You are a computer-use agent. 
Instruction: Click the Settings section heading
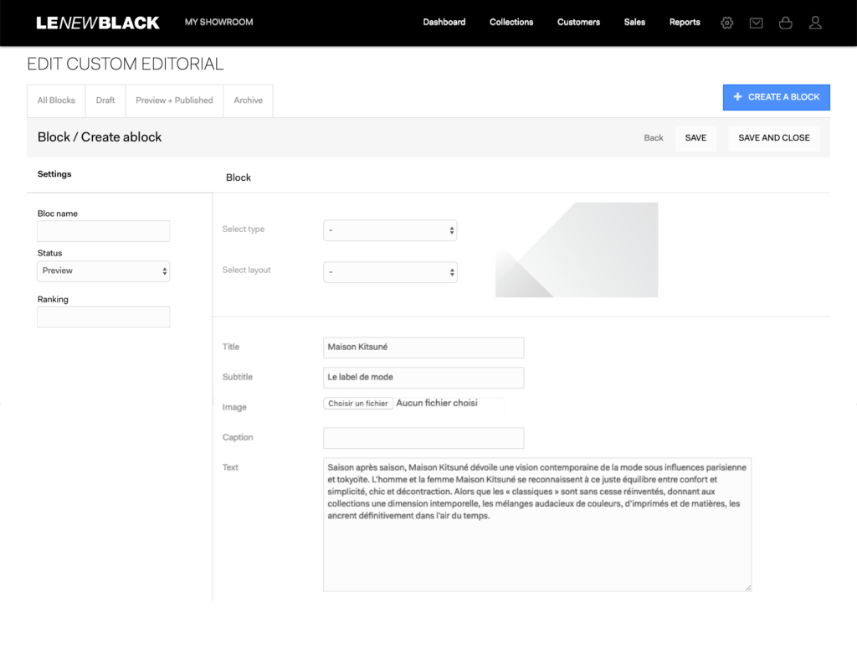(x=54, y=174)
